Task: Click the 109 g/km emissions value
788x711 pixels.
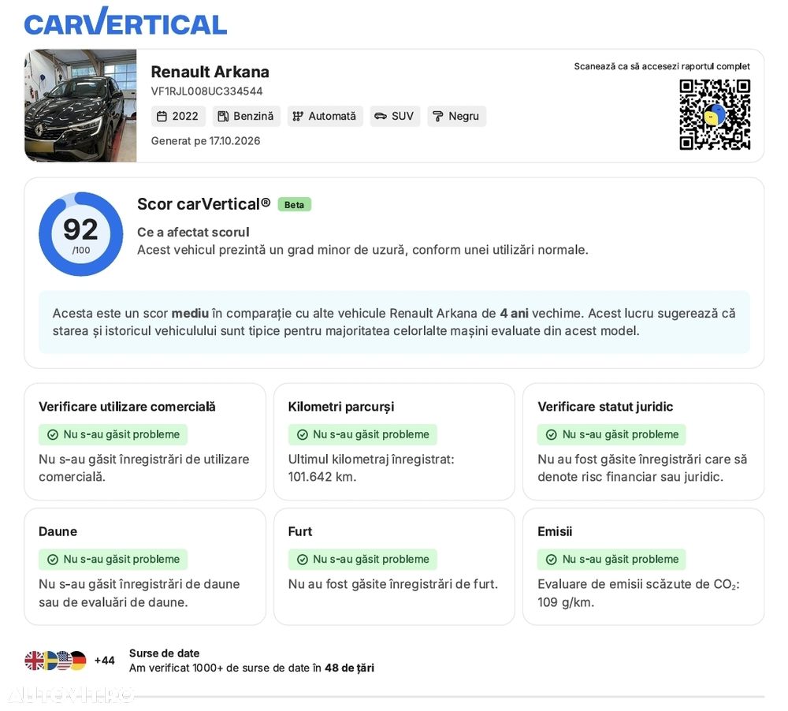Action: (x=566, y=602)
